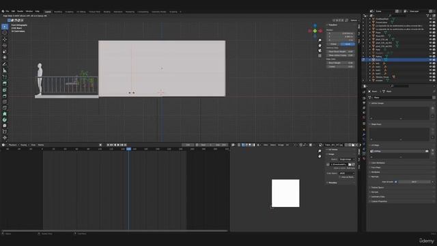Select the Spin tool
437x246 pixels.
(x=5, y=120)
